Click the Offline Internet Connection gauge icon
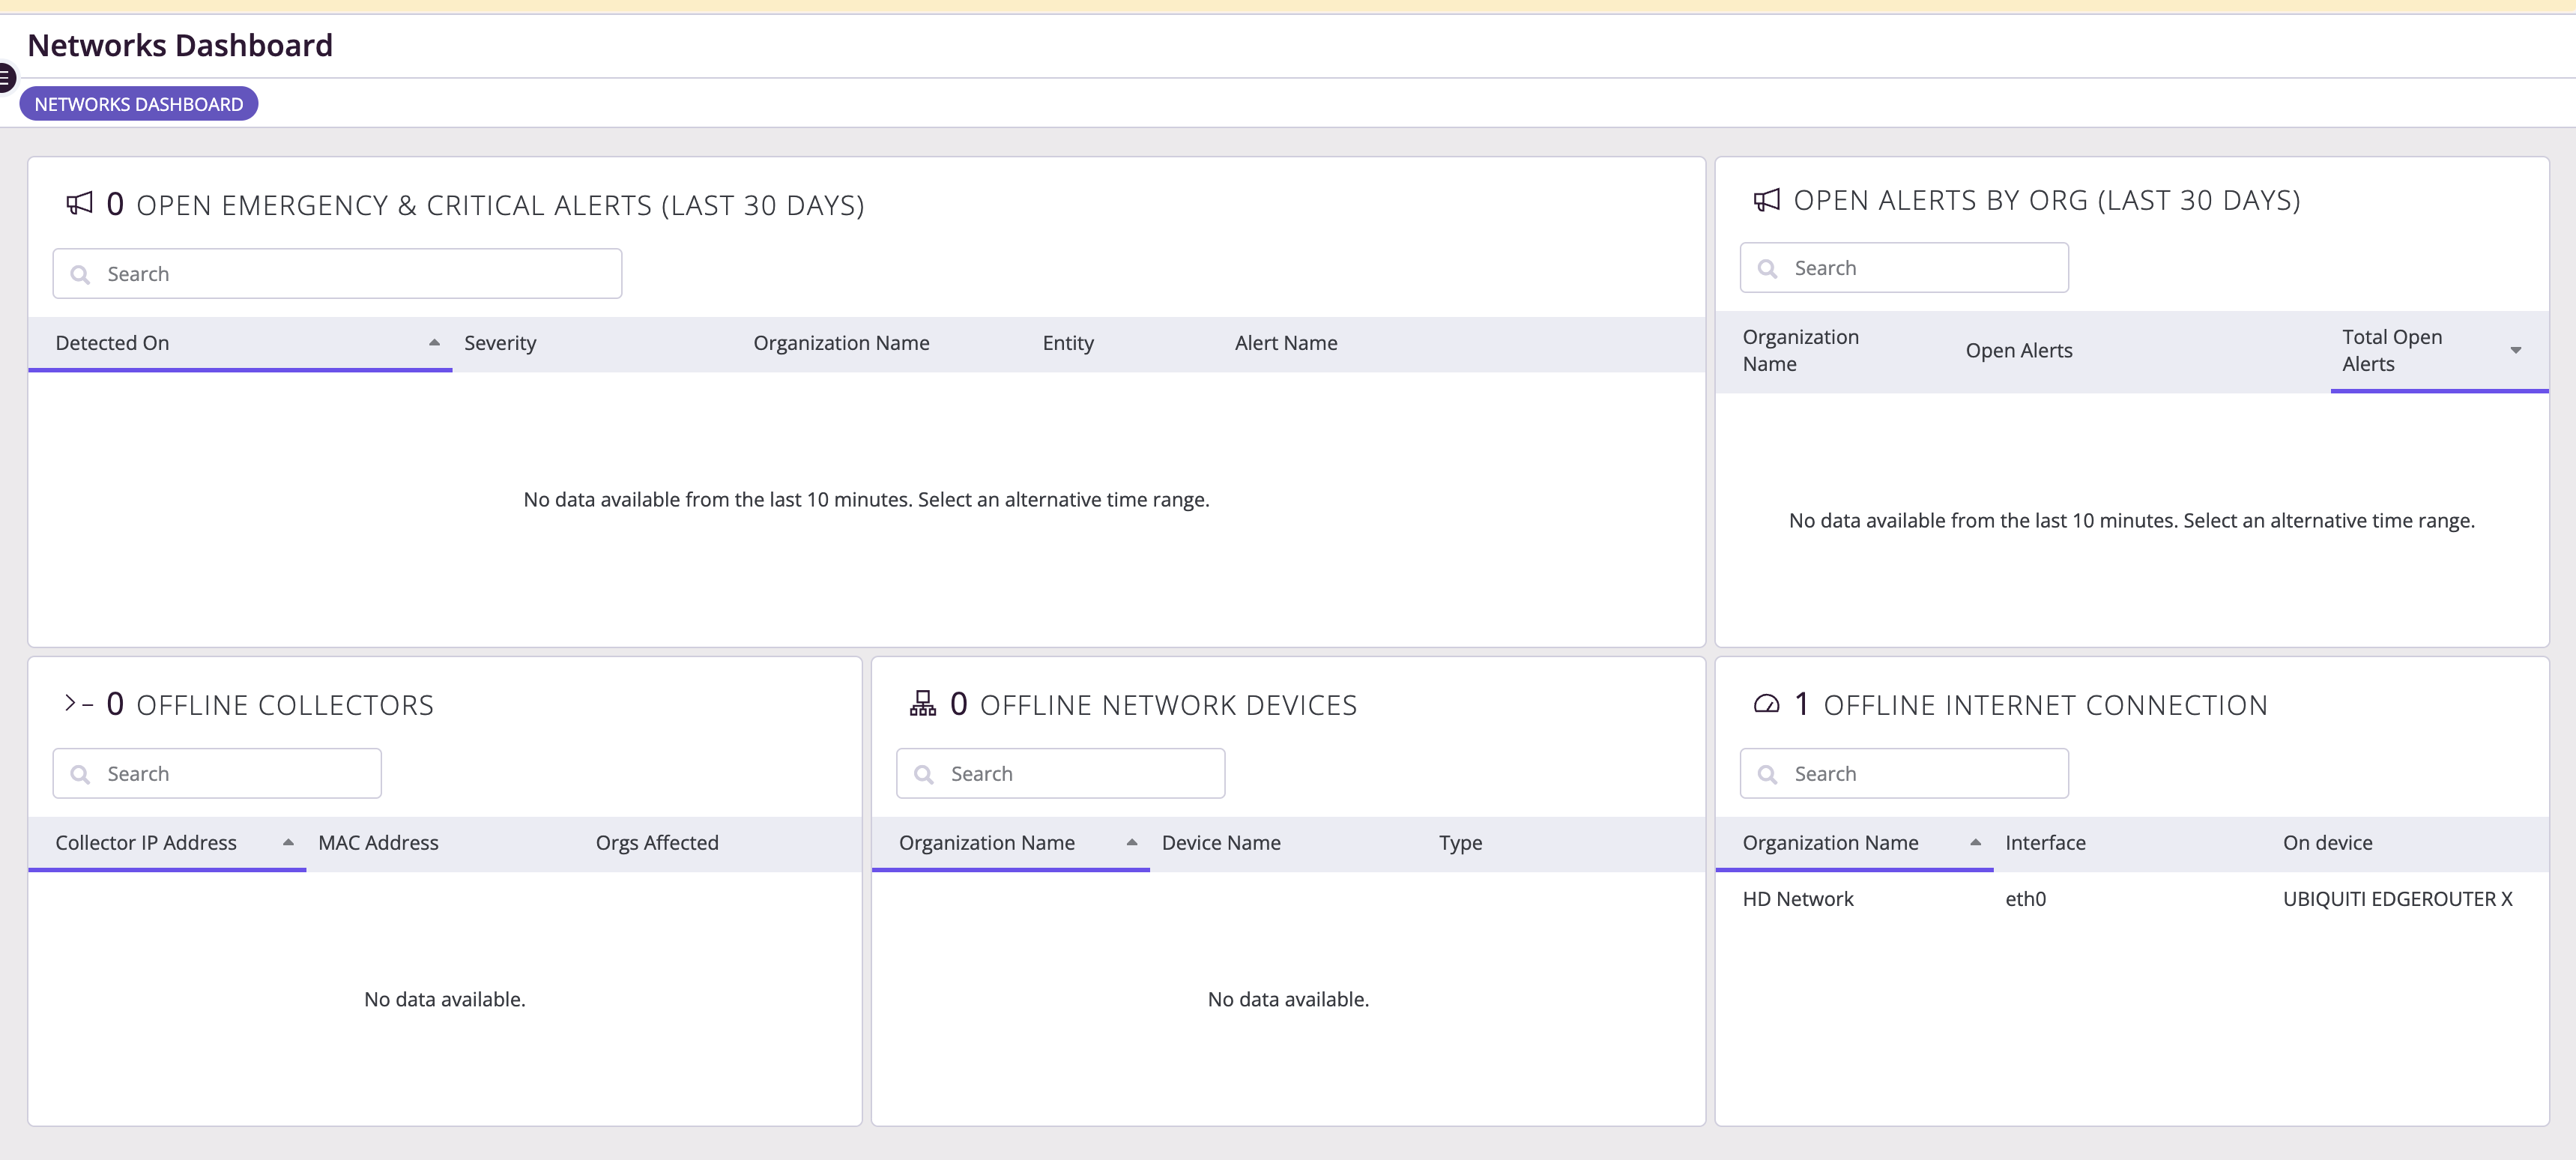This screenshot has width=2576, height=1160. [1767, 704]
